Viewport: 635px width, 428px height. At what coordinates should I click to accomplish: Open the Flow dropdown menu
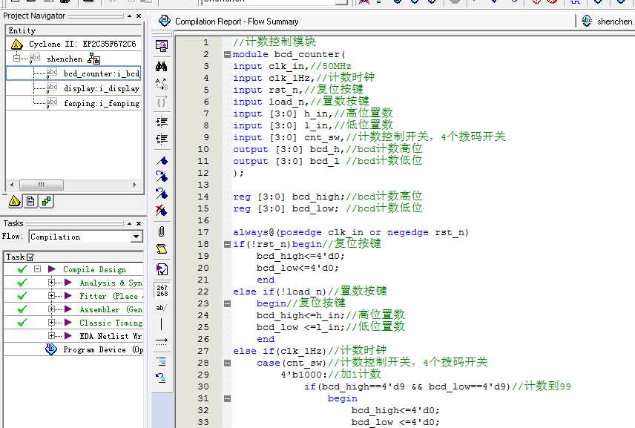coord(136,237)
